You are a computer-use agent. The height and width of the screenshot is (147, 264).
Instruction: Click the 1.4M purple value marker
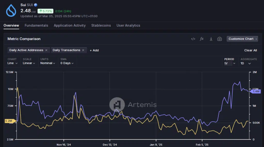coord(255,91)
